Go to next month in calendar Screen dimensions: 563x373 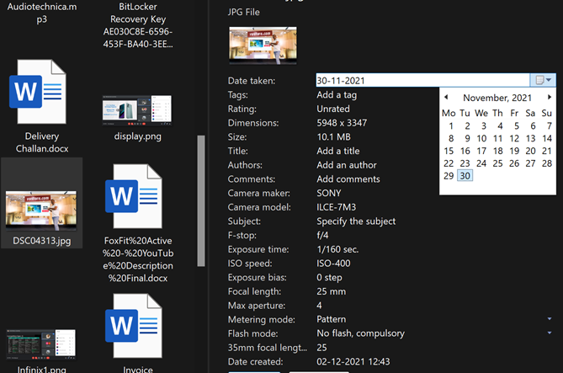[549, 97]
